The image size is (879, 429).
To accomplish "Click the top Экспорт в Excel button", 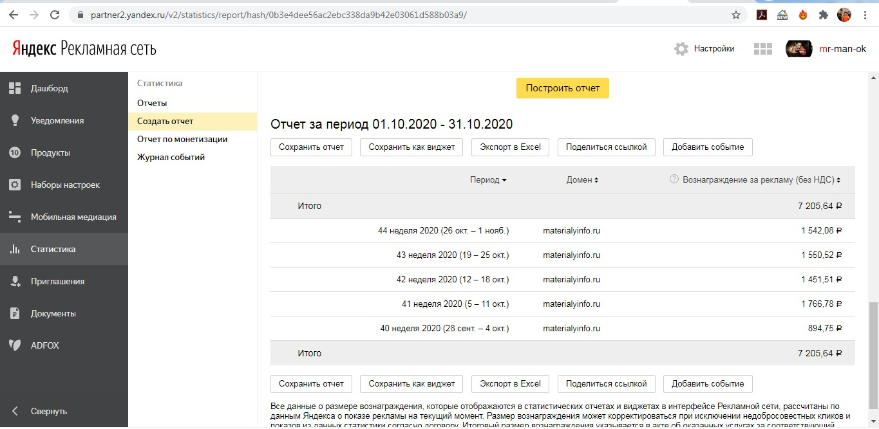I will click(510, 147).
